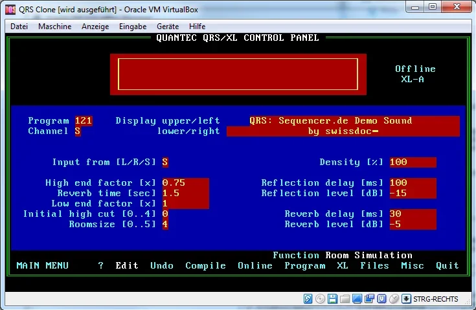Click the Offline status text
476x310 pixels.
(415, 69)
